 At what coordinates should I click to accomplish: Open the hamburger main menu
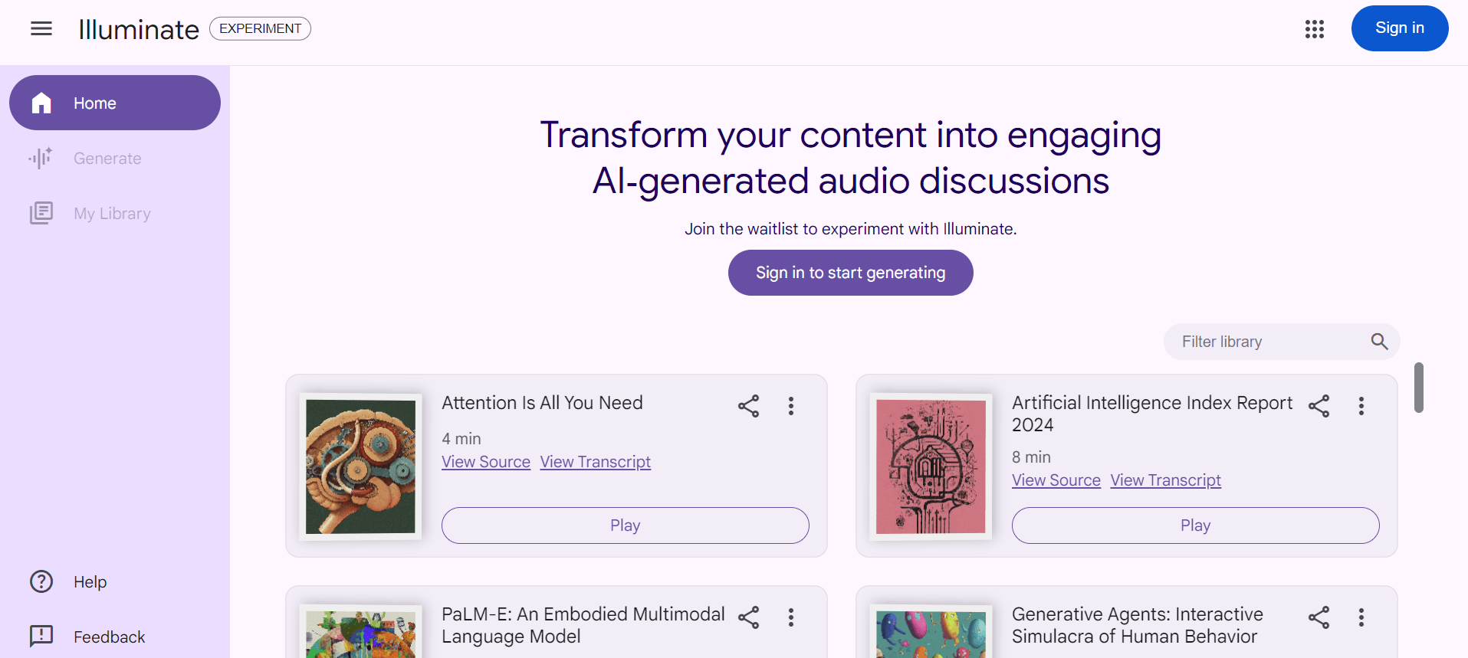41,29
